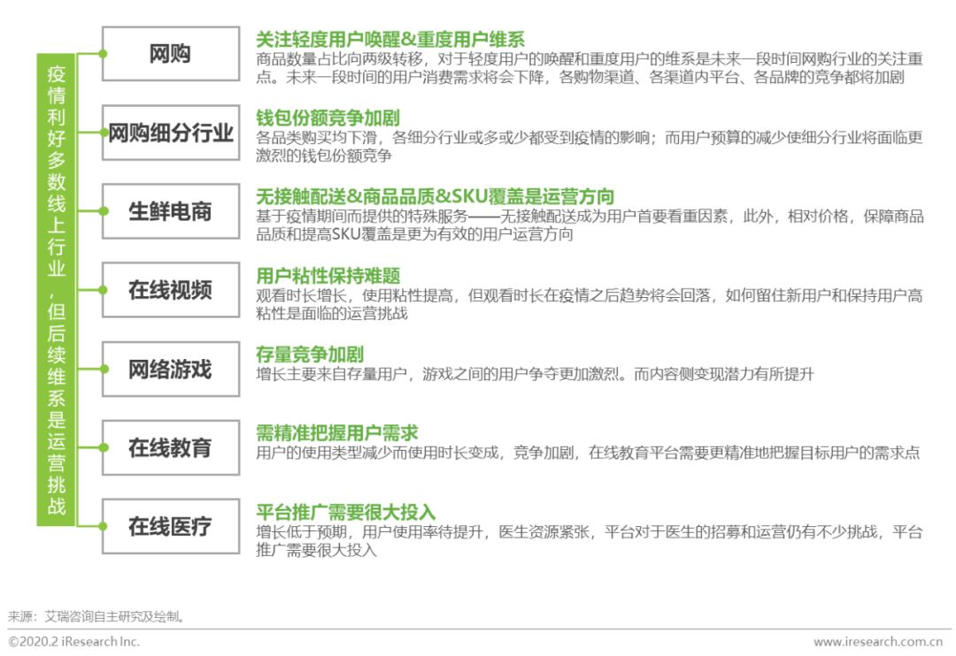Click heading 关注轻度用户唤醒&重度用户维系

click(x=389, y=40)
